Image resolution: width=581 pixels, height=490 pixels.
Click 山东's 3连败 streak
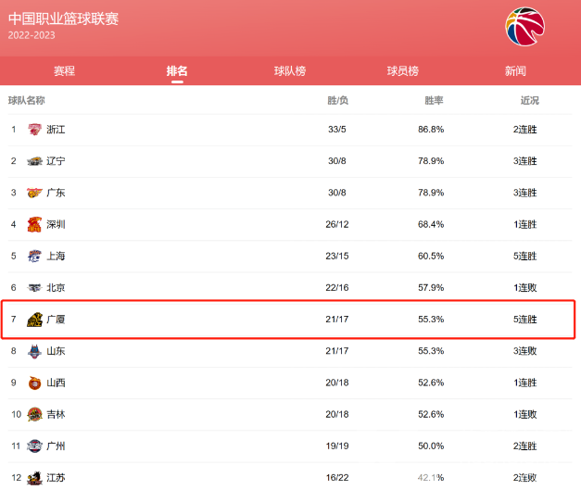(525, 351)
